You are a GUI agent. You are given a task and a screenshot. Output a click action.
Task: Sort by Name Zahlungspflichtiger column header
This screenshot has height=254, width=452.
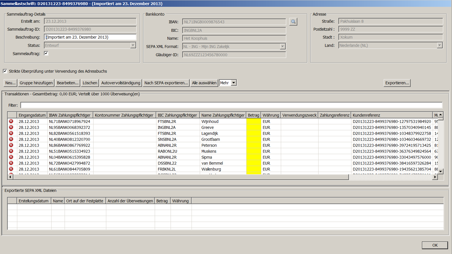pyautogui.click(x=223, y=115)
